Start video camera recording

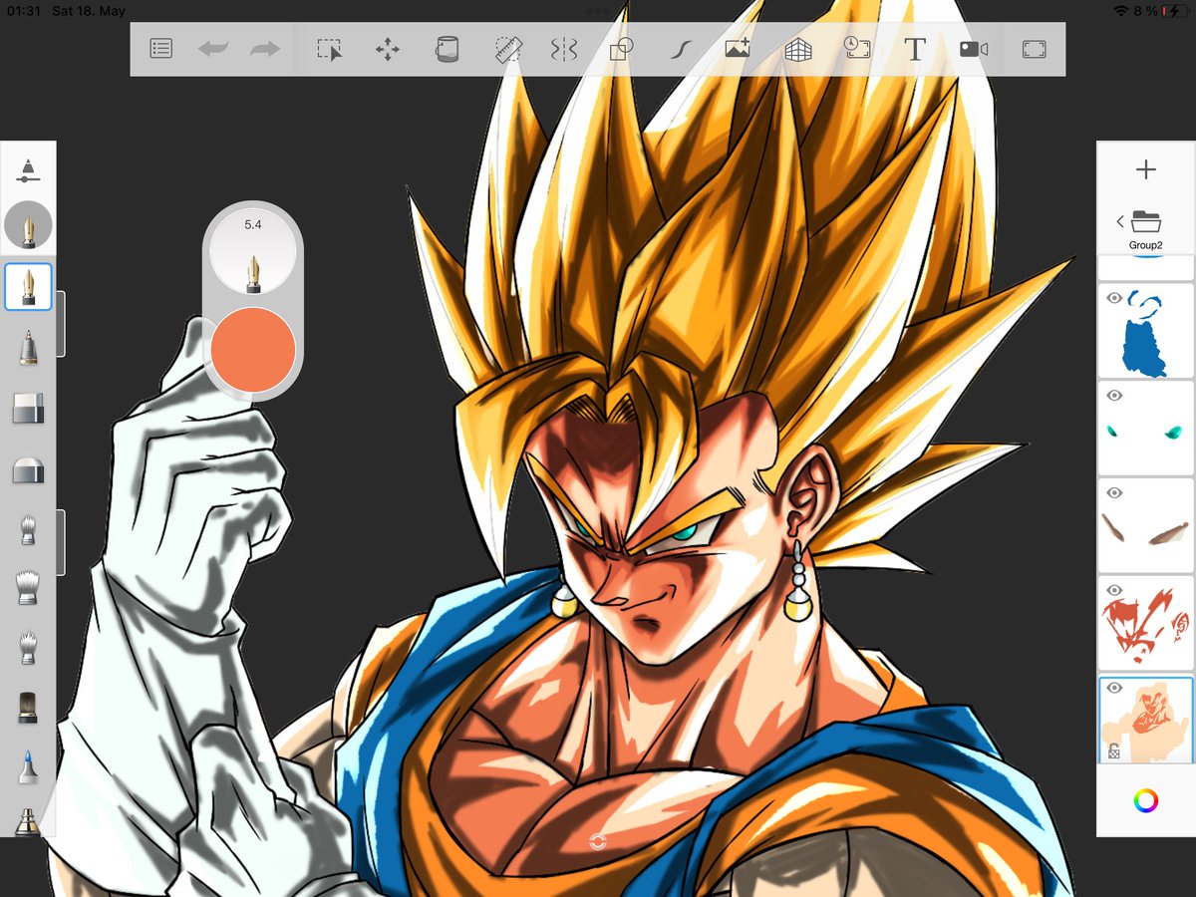[974, 49]
